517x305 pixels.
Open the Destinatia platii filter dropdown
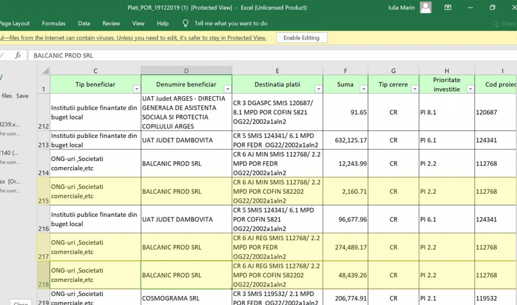(x=319, y=89)
